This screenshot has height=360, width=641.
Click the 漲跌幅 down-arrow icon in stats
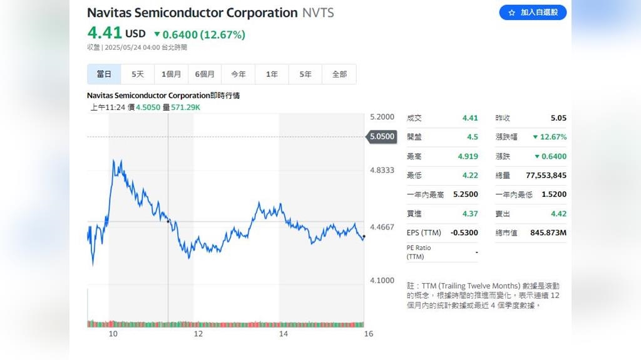[x=535, y=137]
